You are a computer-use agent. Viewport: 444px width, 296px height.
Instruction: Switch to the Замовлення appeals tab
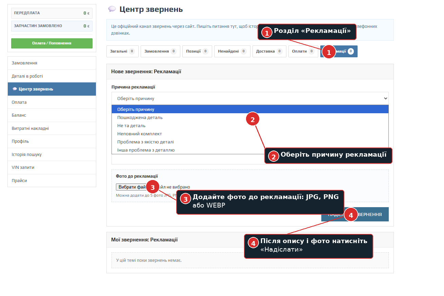pyautogui.click(x=160, y=51)
